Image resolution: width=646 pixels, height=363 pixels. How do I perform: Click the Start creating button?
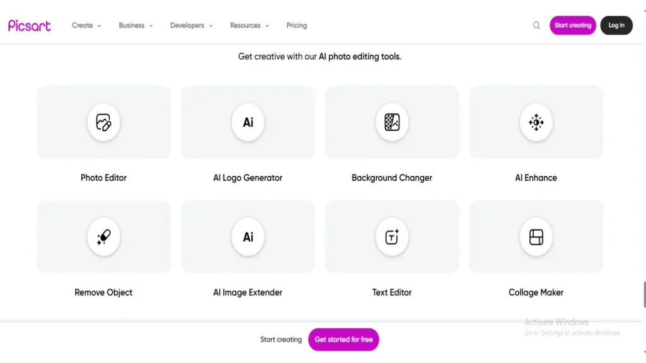[x=573, y=25]
